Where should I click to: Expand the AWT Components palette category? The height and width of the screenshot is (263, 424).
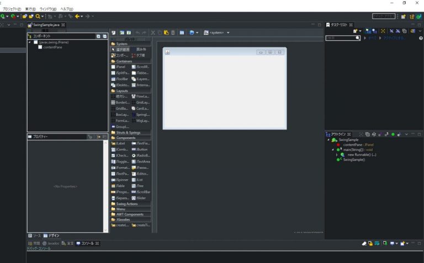pyautogui.click(x=131, y=214)
